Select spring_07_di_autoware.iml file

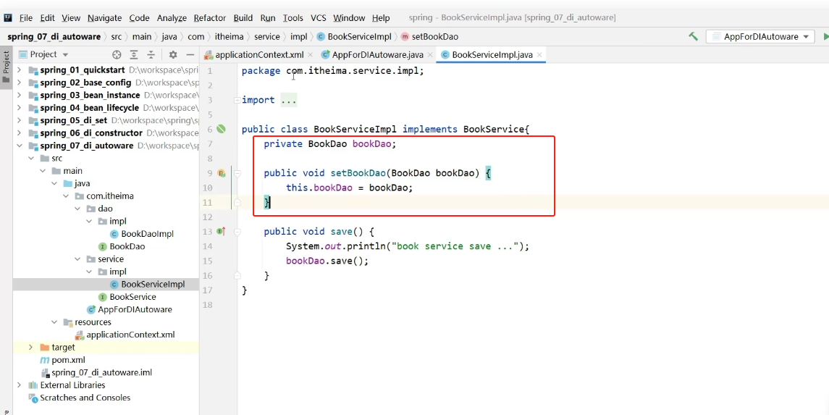click(96, 372)
